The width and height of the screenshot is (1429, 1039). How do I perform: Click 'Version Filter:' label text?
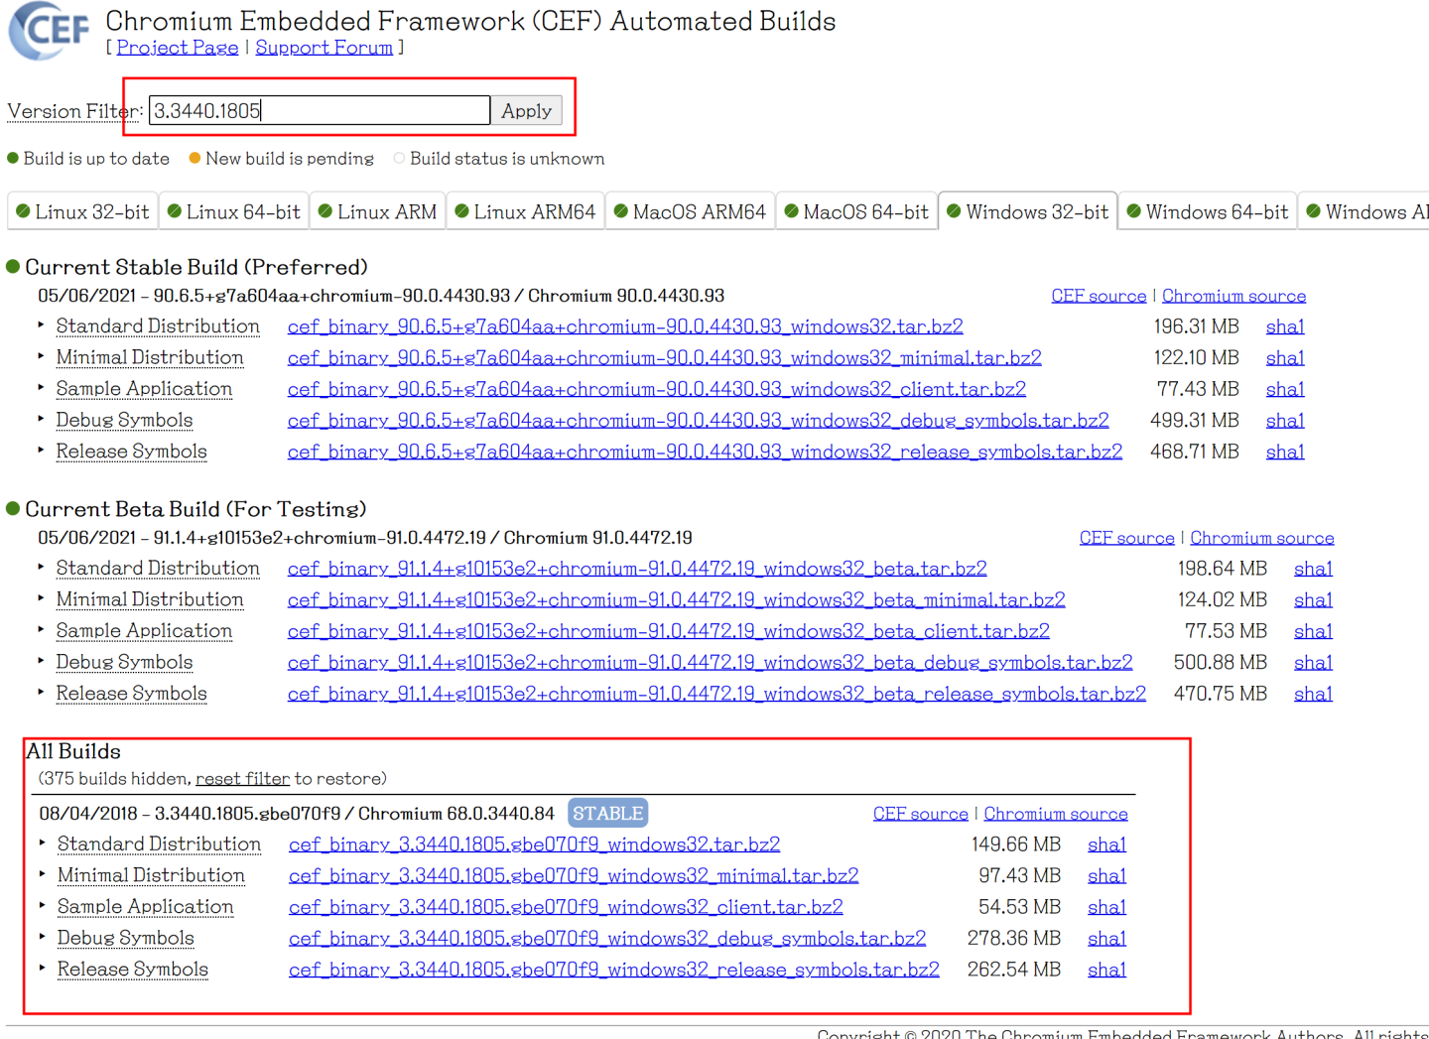tap(75, 111)
